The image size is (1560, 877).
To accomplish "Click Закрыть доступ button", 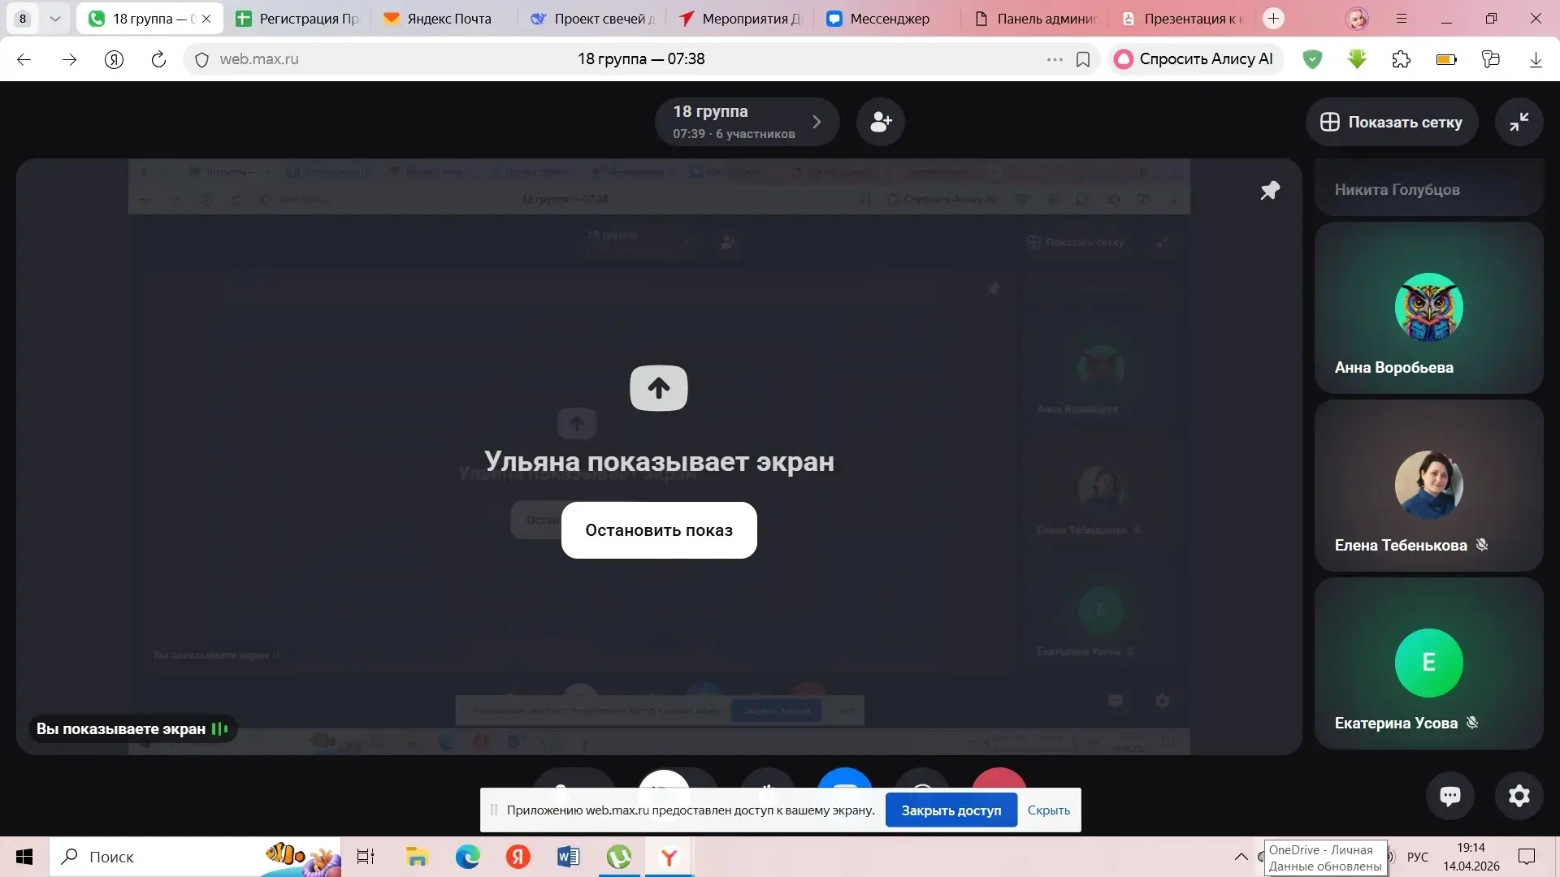I will (x=951, y=810).
